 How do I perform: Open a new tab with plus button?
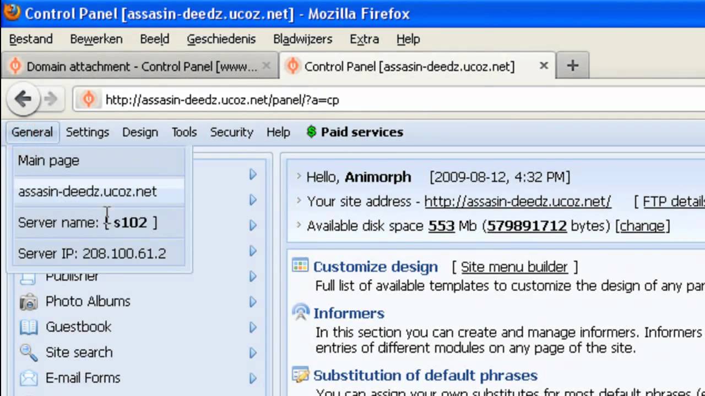[572, 66]
